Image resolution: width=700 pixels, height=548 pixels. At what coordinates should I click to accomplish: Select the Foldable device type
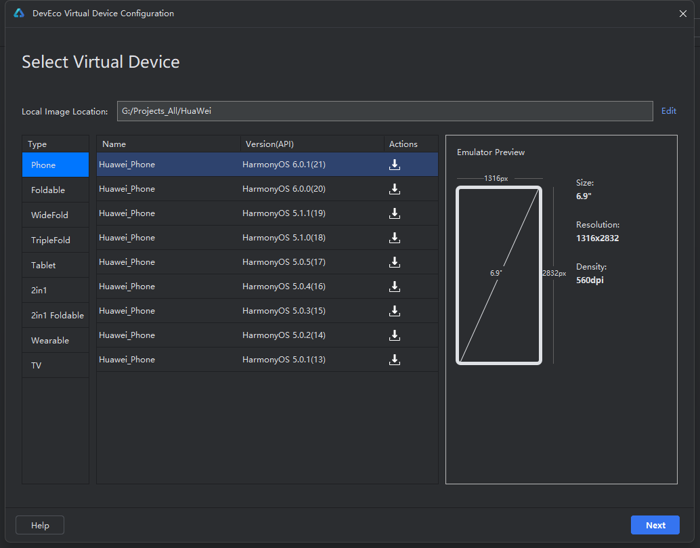56,190
